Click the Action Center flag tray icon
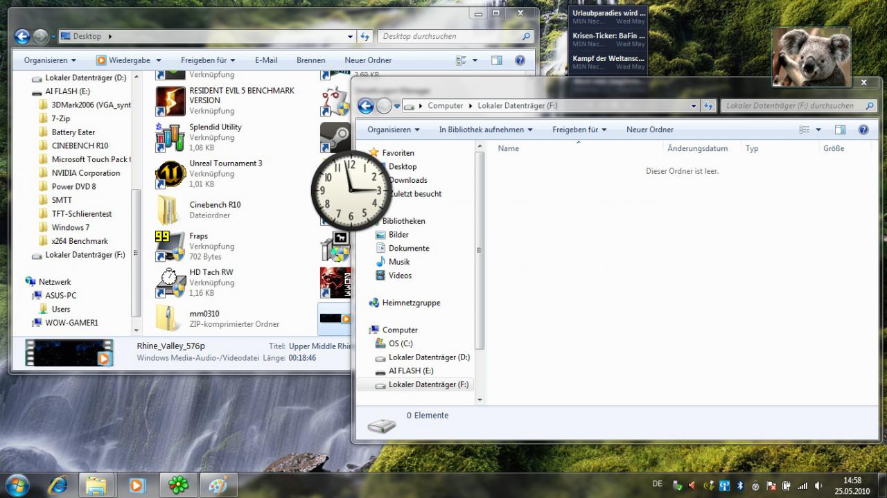The image size is (887, 498). (x=771, y=486)
